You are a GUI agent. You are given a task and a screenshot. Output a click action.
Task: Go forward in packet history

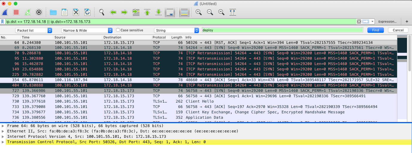click(124, 12)
